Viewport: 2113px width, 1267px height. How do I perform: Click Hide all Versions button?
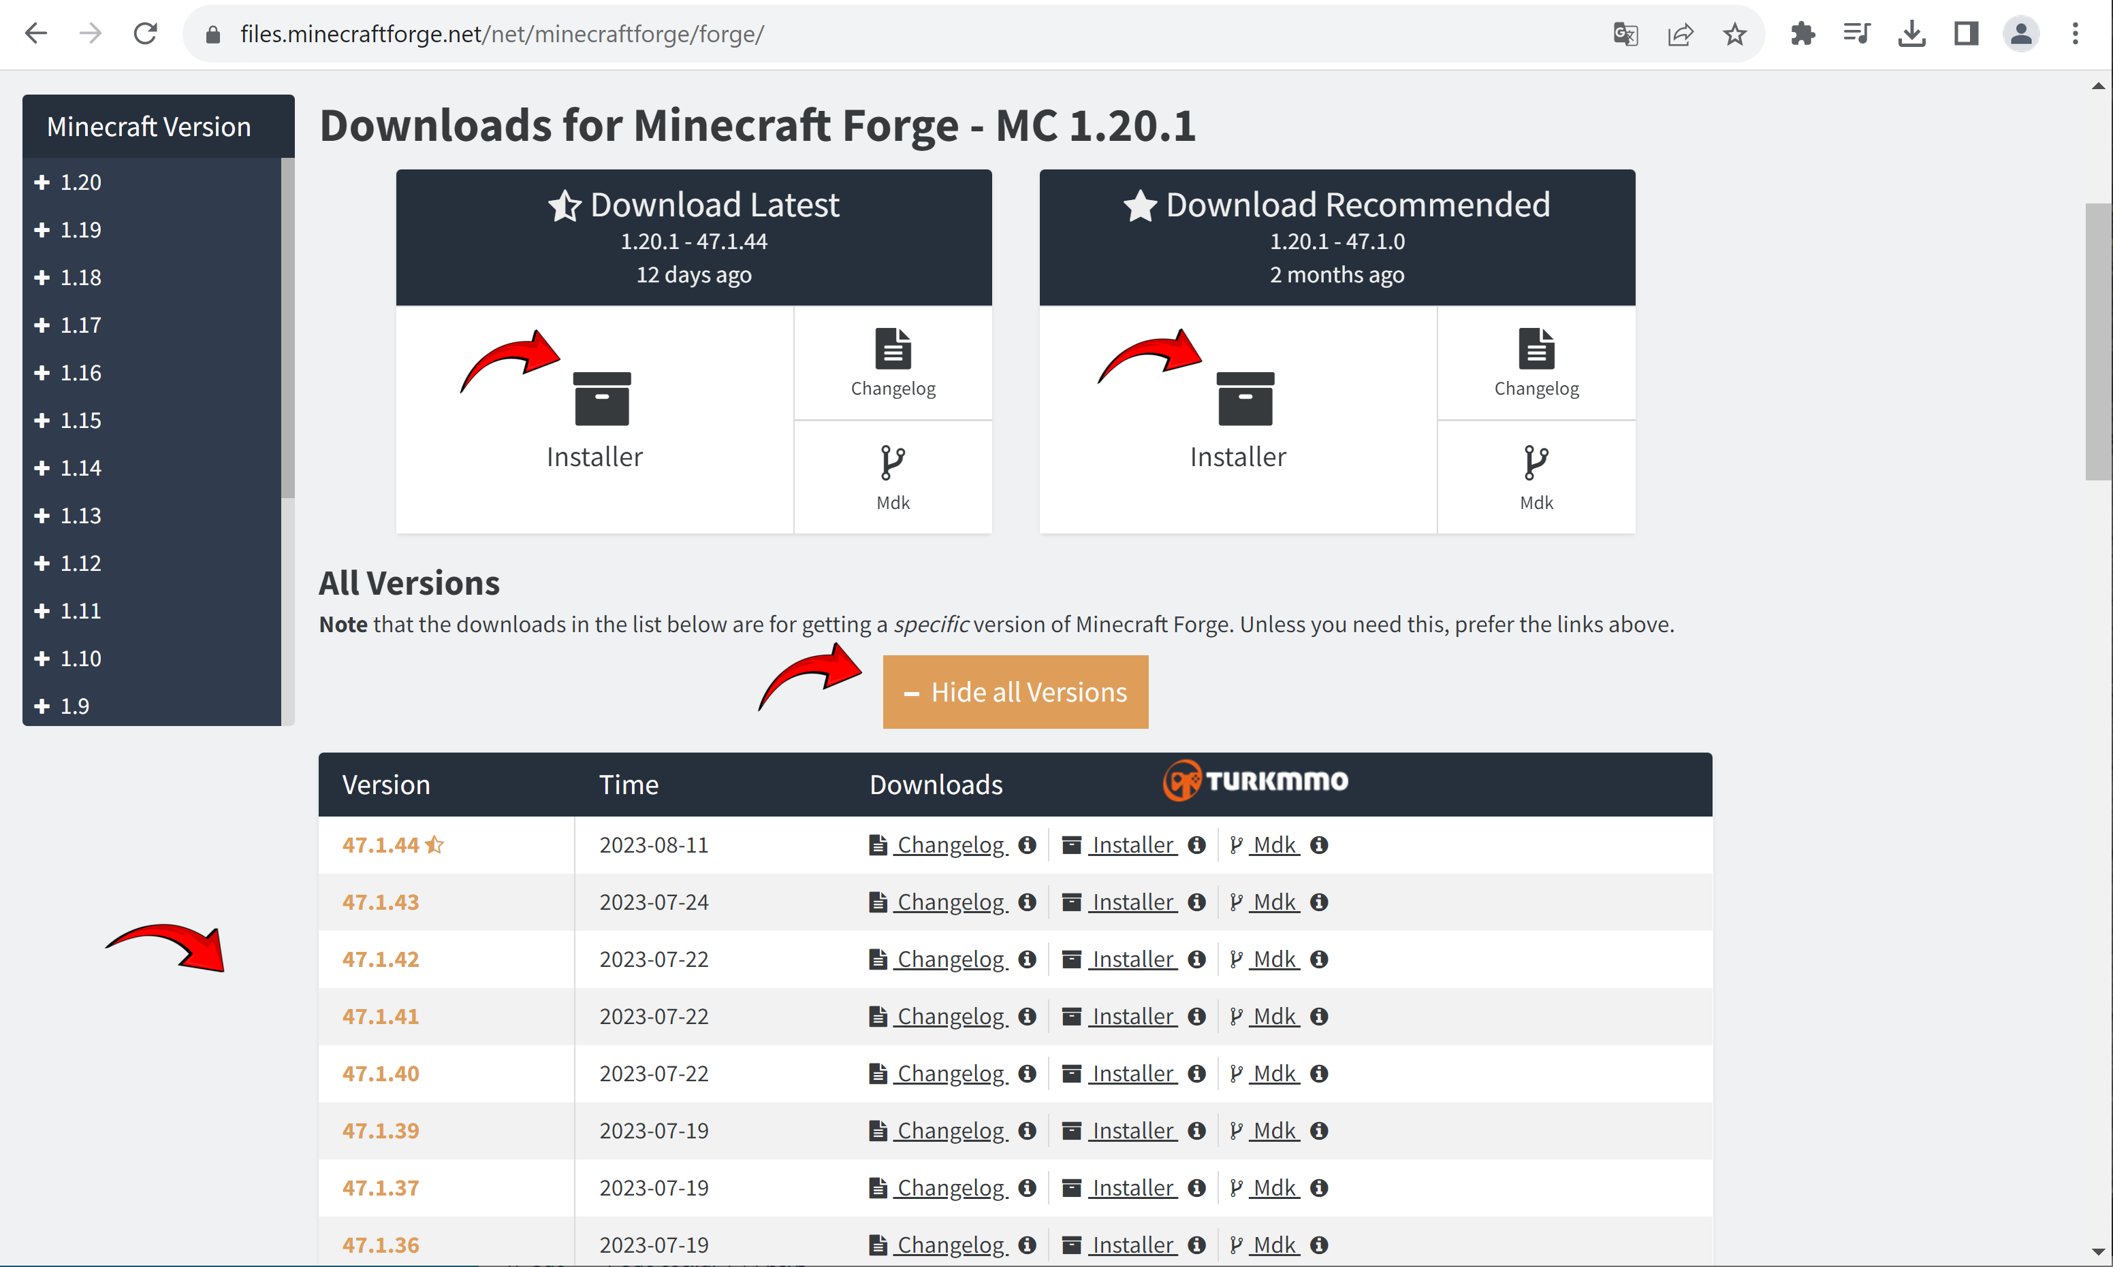pyautogui.click(x=1015, y=691)
